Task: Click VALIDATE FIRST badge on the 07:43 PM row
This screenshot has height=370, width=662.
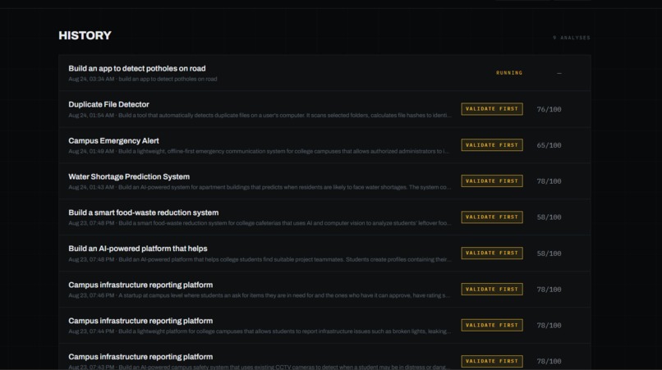Action: (x=492, y=361)
